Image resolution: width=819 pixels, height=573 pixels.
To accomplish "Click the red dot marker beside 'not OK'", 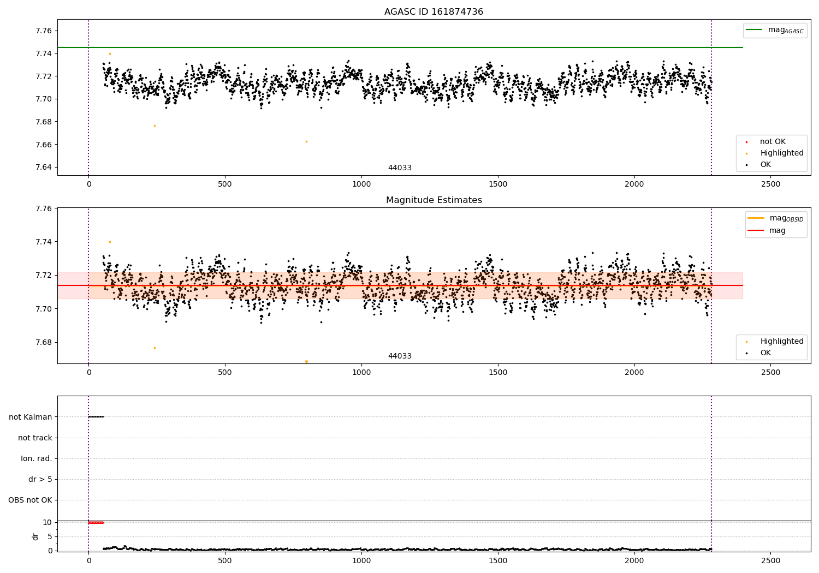I will [746, 142].
